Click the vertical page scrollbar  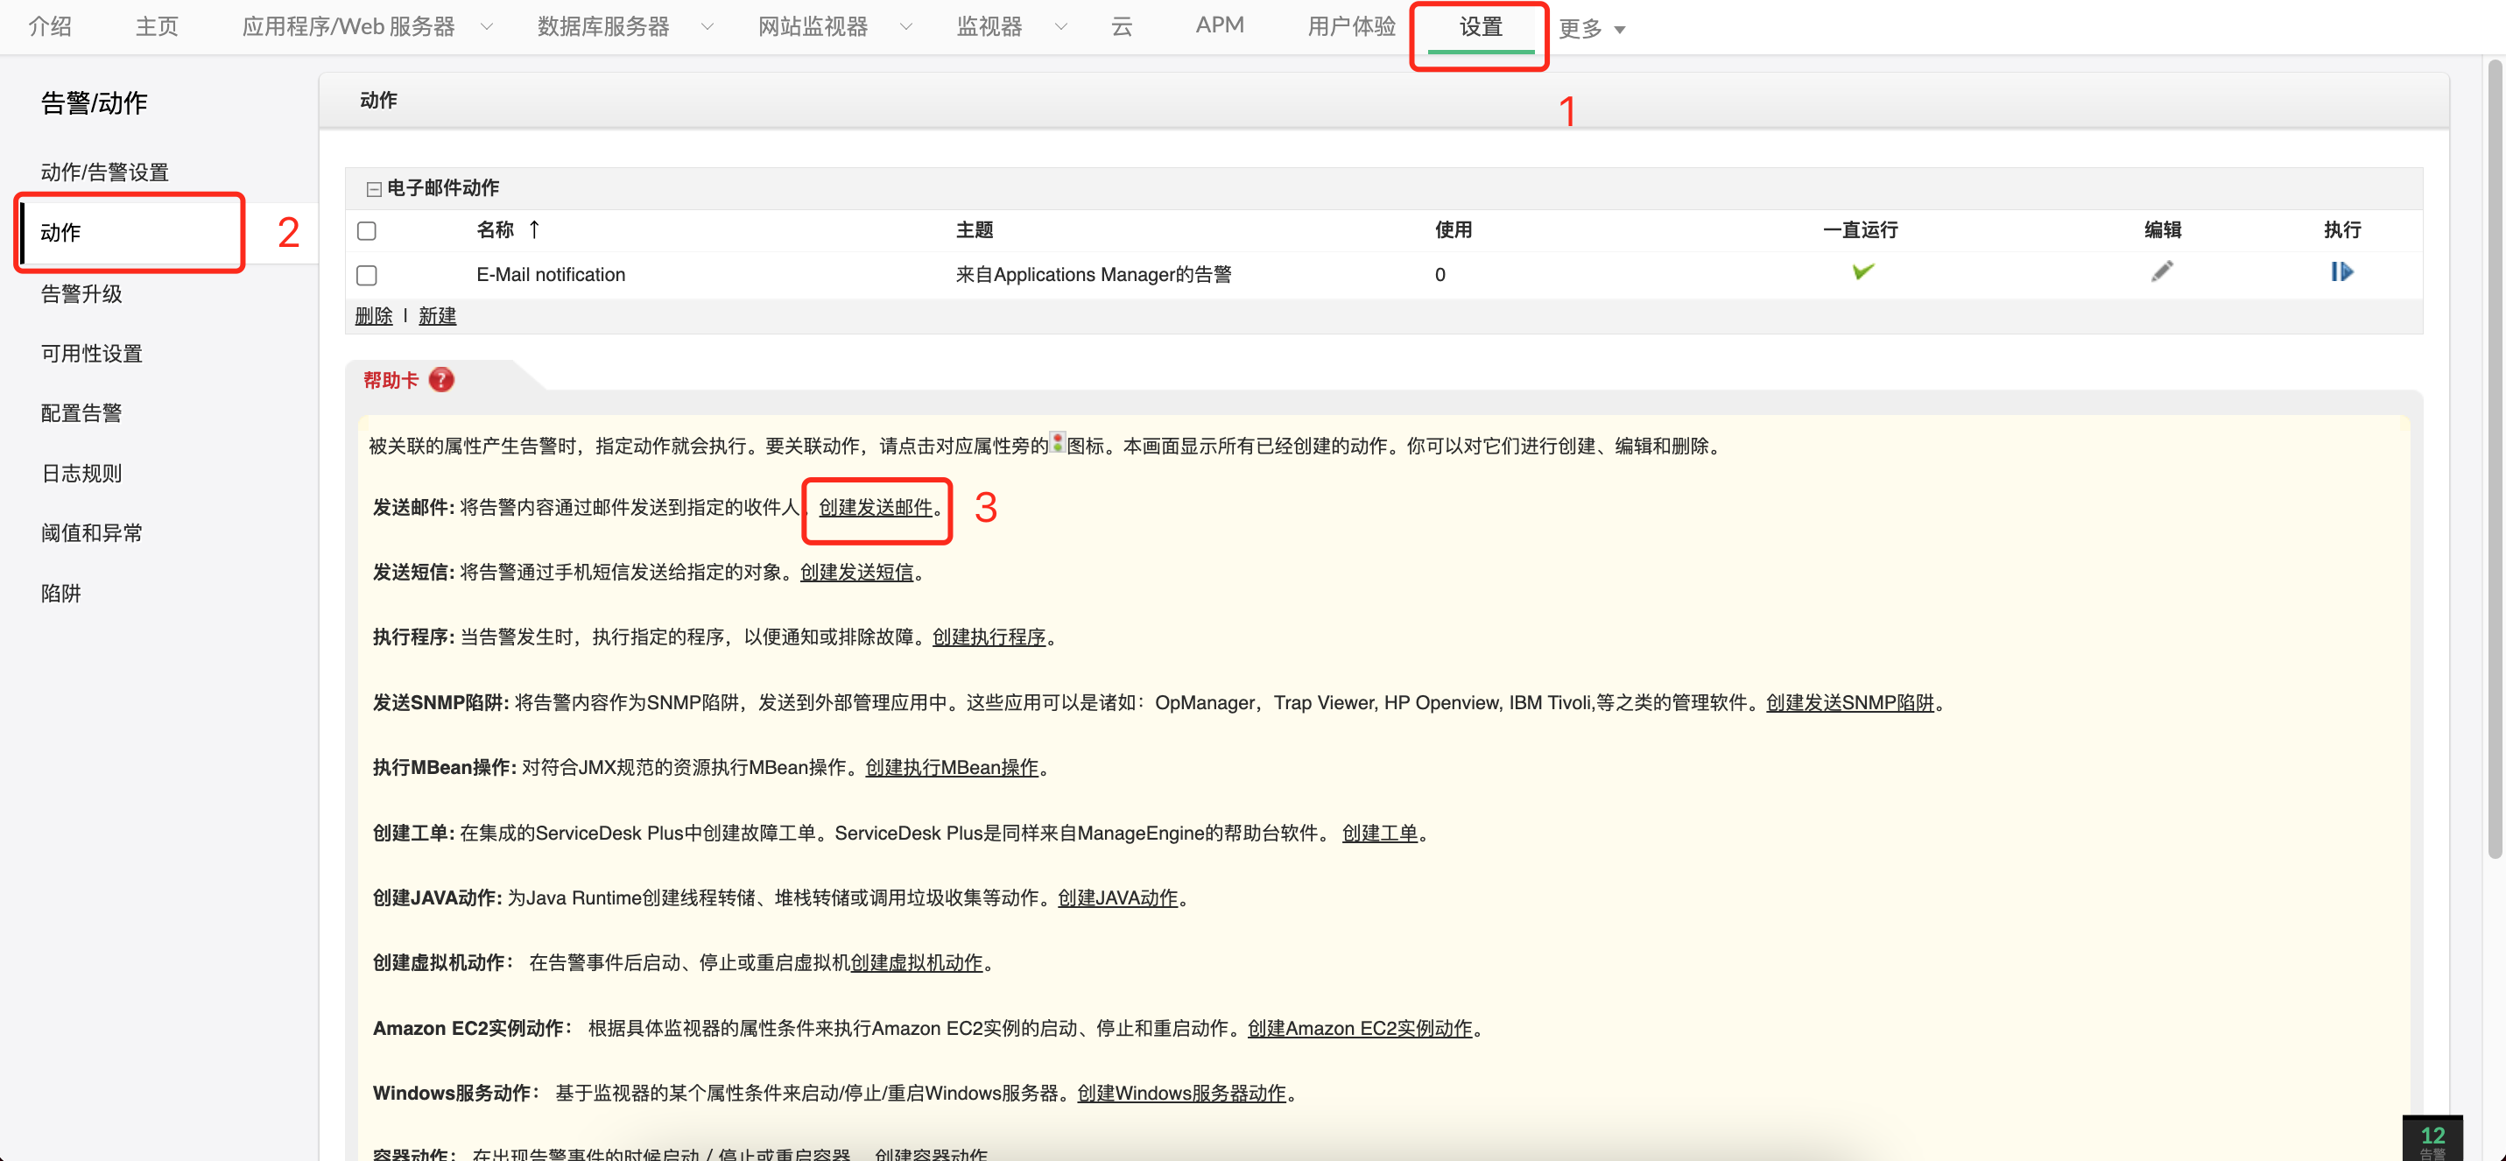(2495, 460)
